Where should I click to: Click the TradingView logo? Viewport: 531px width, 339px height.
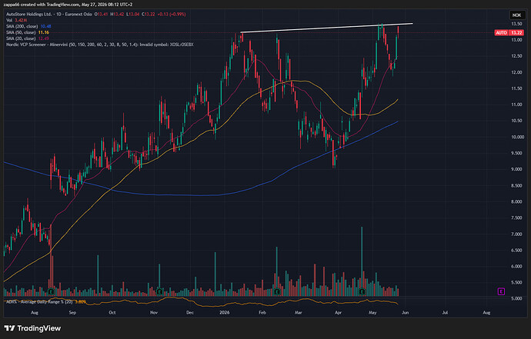[x=32, y=328]
